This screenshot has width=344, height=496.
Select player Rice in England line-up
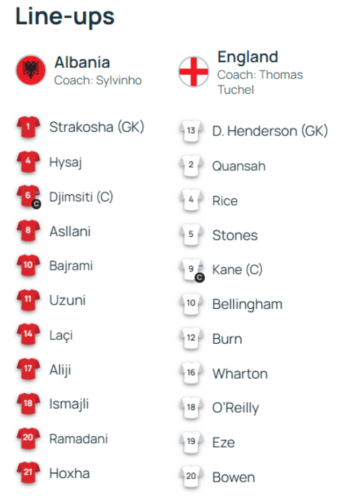tap(225, 201)
